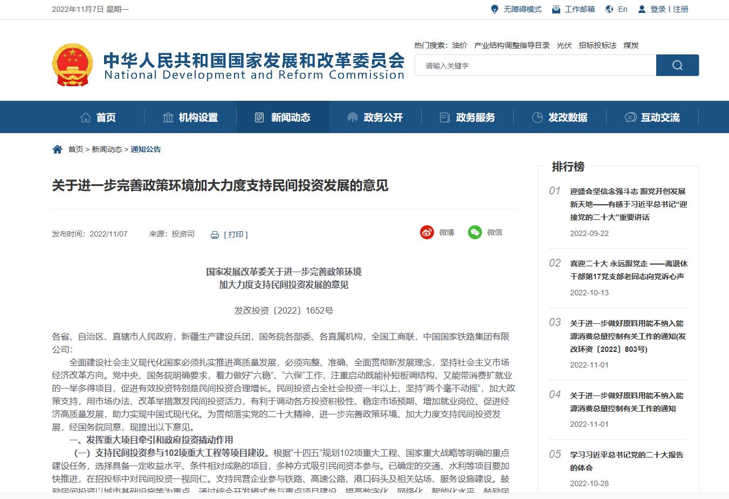Screen dimensions: 729x499
Task: Click the source label 来源：投资司
Action: pos(171,234)
